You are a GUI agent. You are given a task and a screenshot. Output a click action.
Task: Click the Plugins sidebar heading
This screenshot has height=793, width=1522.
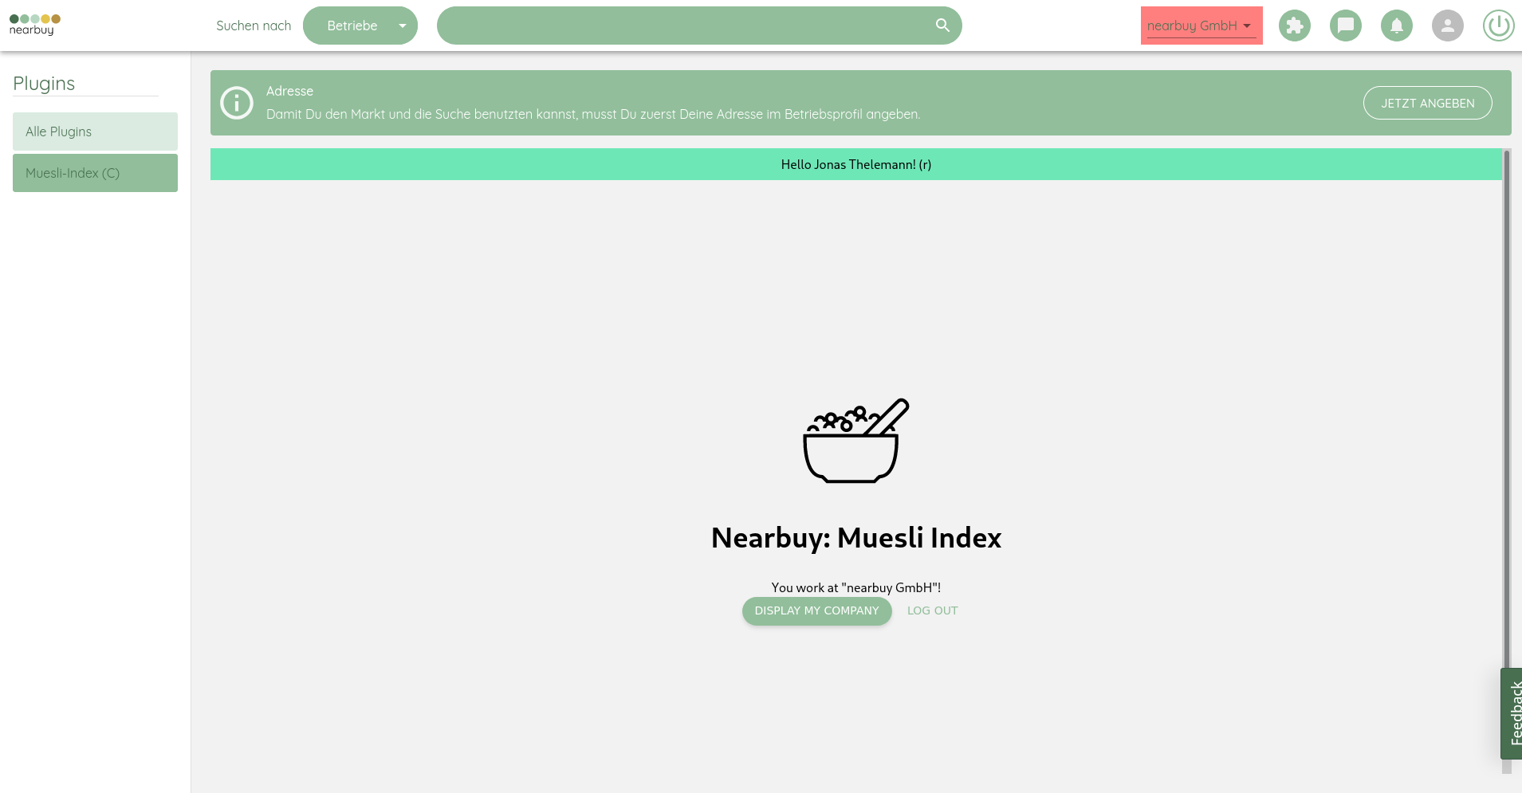click(x=44, y=84)
